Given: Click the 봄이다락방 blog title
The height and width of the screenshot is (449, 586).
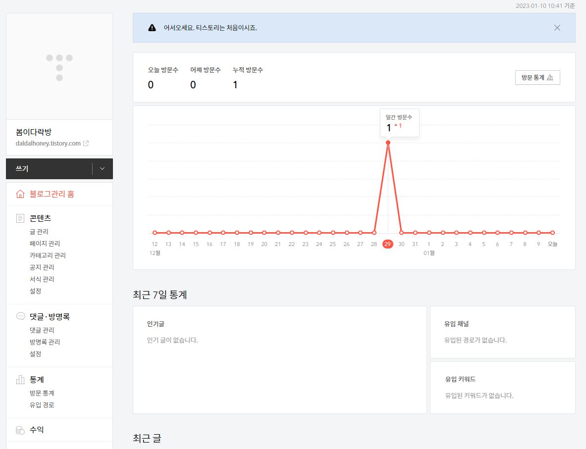Looking at the screenshot, I should coord(34,132).
